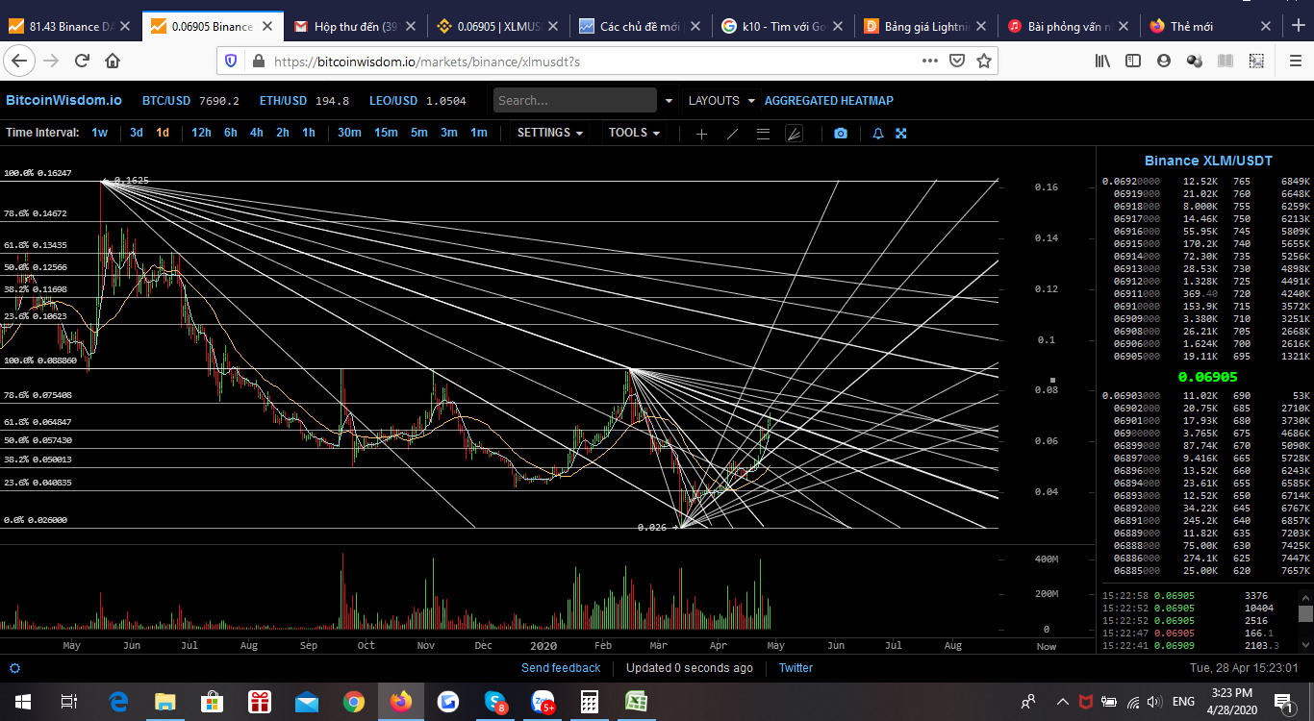Open Excel from the taskbar
This screenshot has height=721, width=1314.
pos(636,702)
